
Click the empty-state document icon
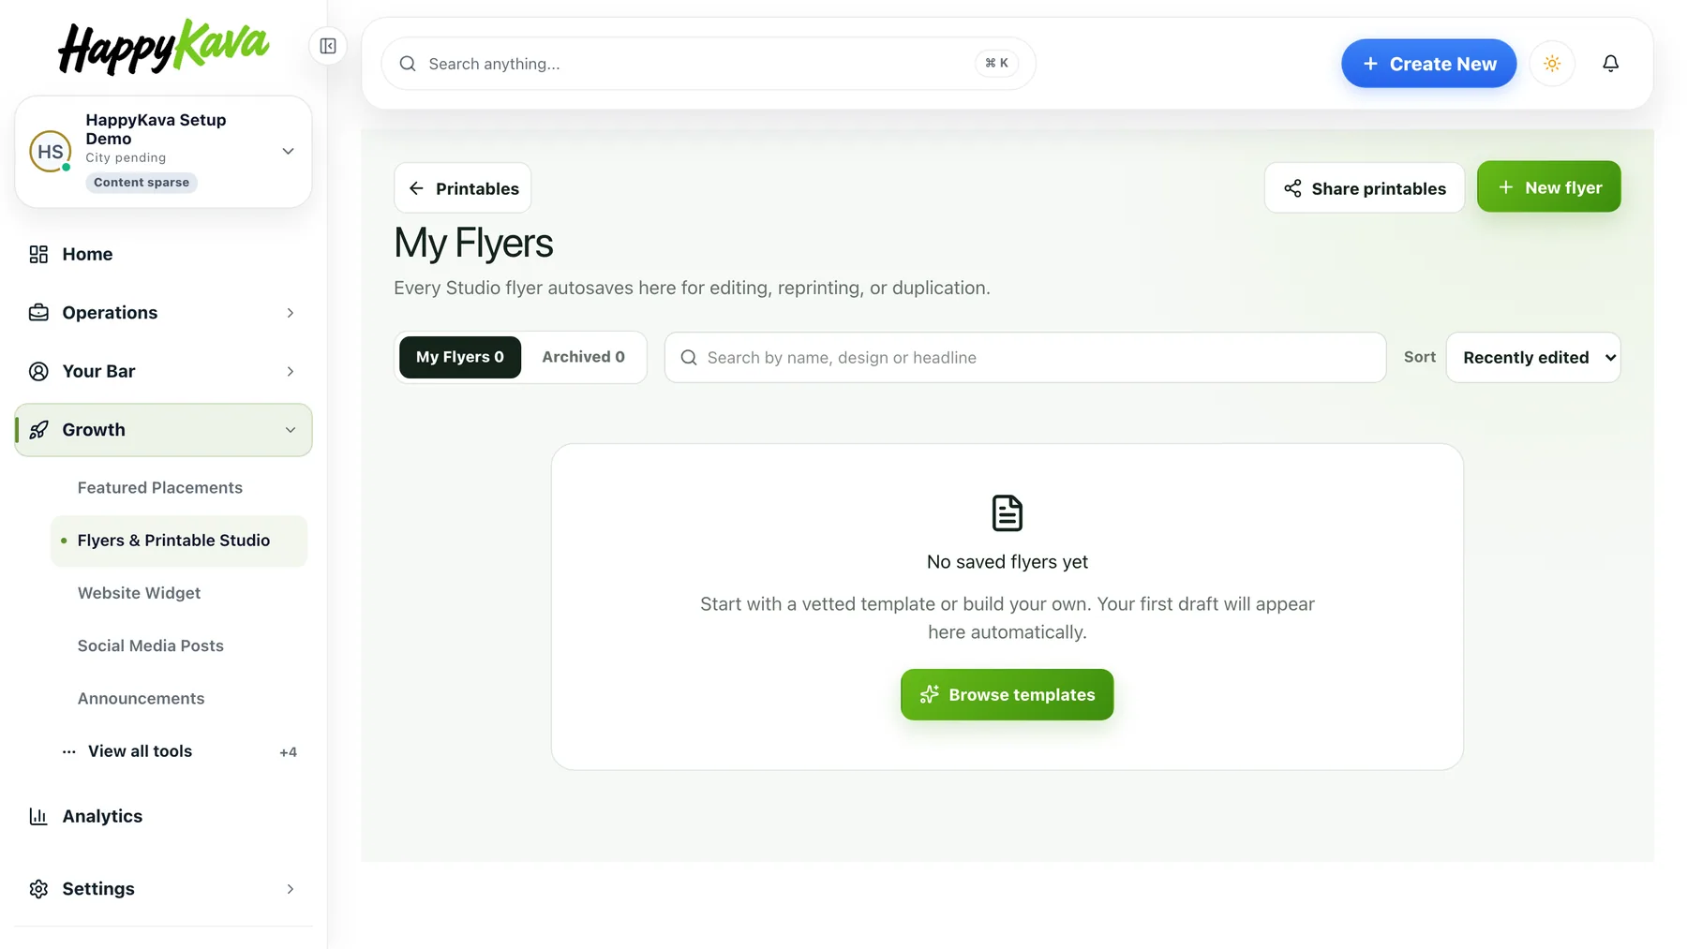(1008, 513)
